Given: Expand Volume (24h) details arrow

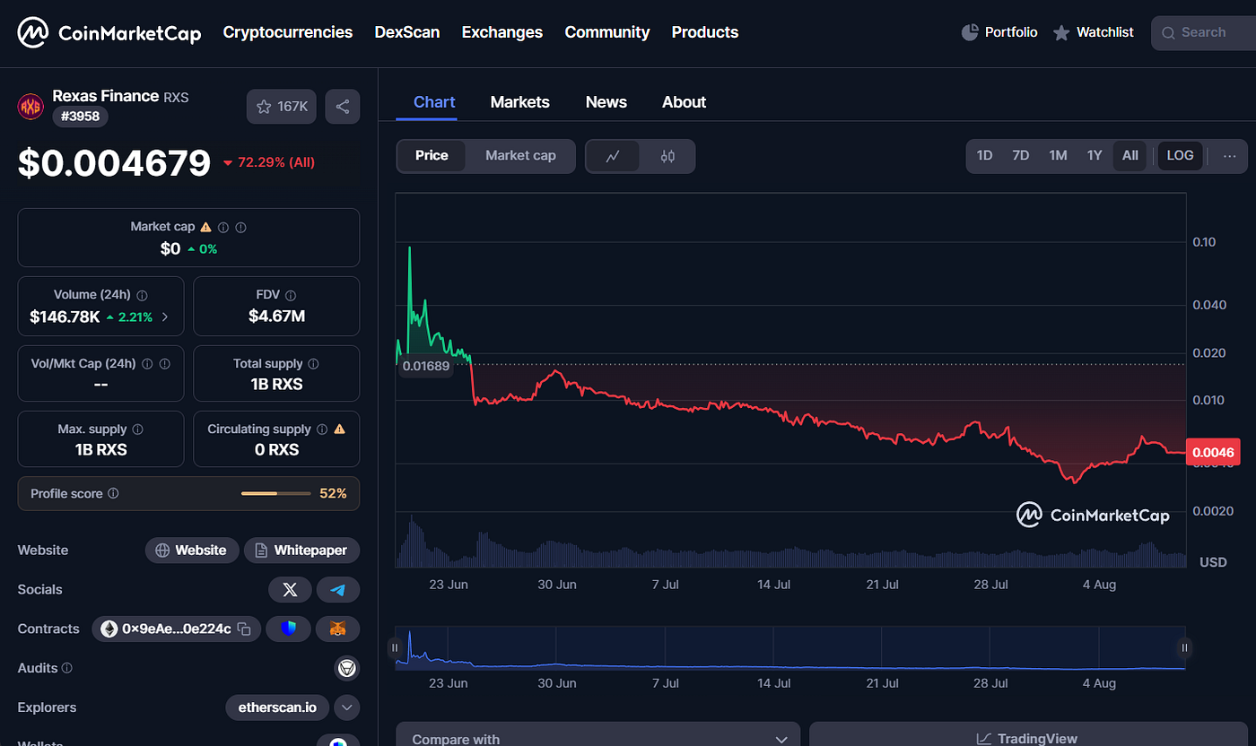Looking at the screenshot, I should pyautogui.click(x=165, y=317).
